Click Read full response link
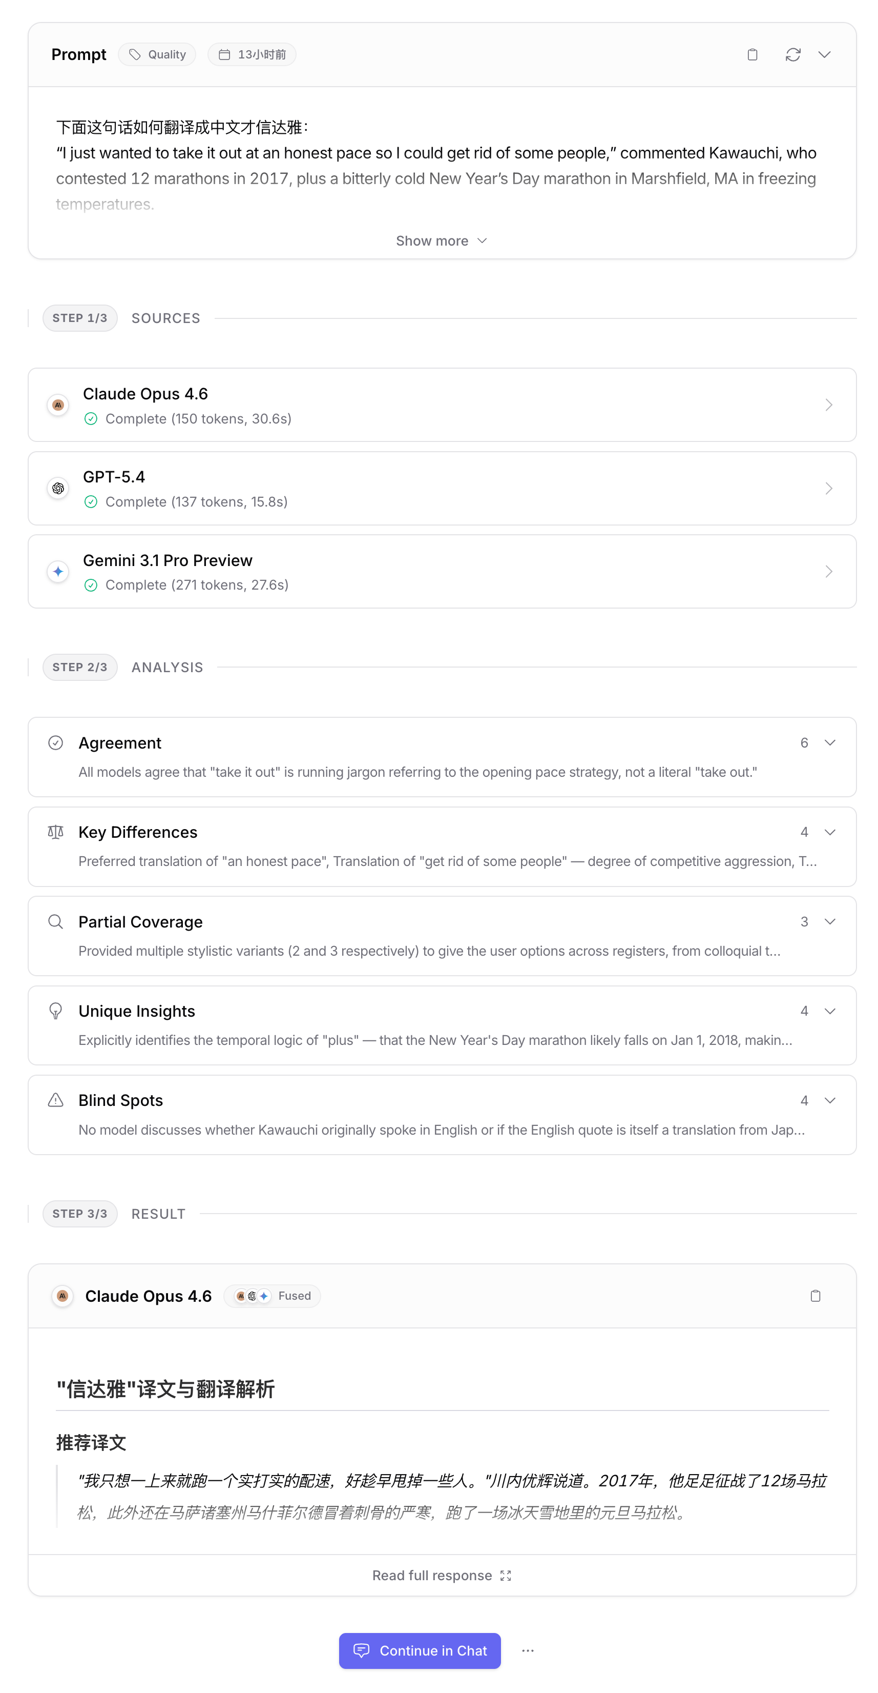 pos(441,1576)
